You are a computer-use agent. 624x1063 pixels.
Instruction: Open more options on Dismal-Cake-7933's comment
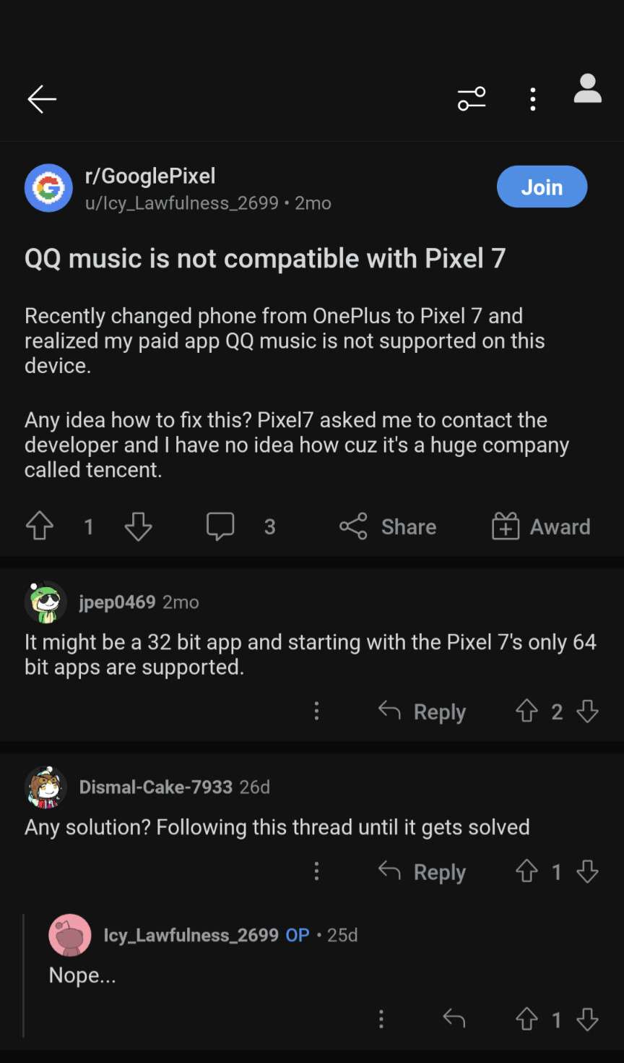(316, 871)
